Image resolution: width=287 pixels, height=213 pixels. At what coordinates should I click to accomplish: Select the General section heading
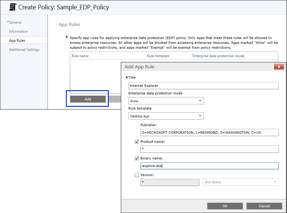tap(15, 22)
